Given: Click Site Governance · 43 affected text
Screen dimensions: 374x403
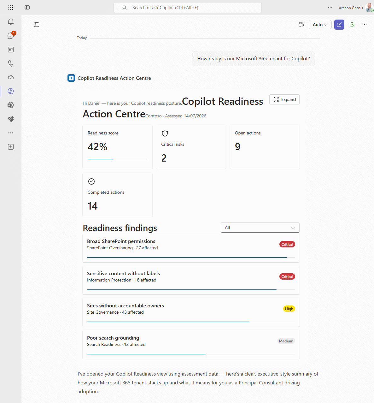Looking at the screenshot, I should click(x=115, y=312).
